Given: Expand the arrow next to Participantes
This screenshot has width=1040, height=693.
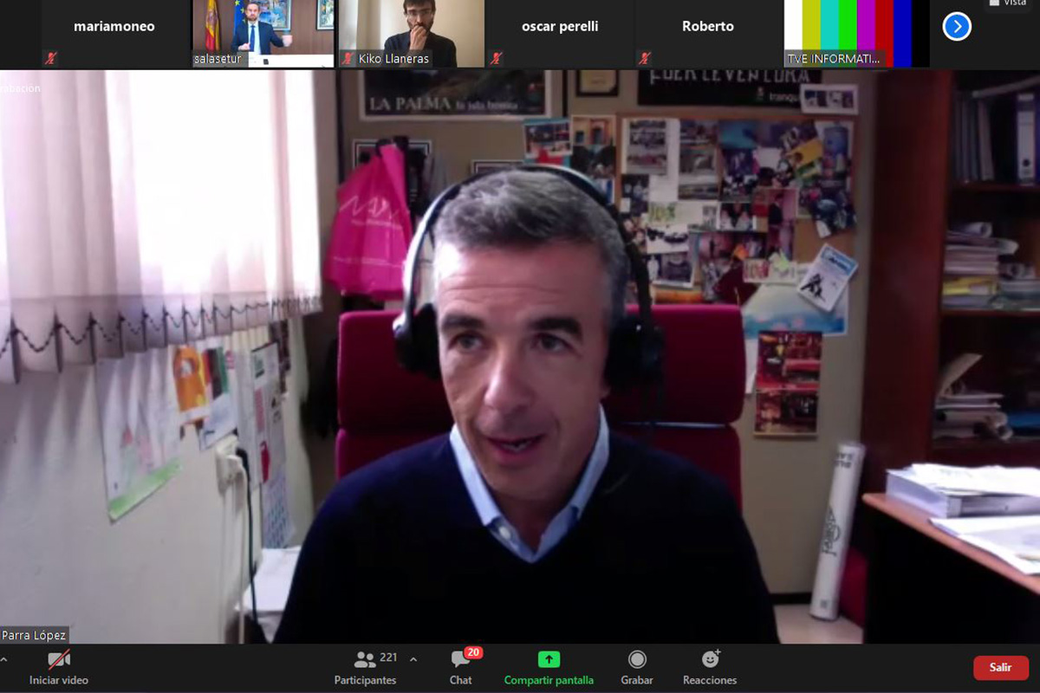Looking at the screenshot, I should click(x=413, y=659).
